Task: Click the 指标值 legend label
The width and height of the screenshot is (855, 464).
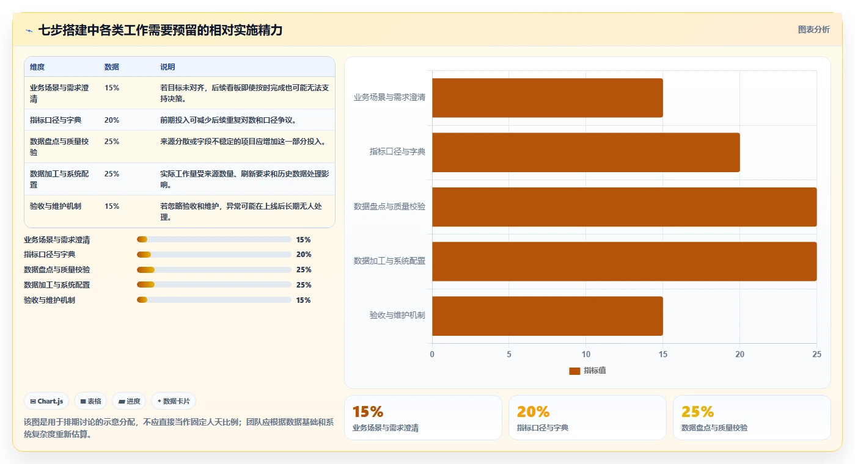Action: [x=595, y=371]
